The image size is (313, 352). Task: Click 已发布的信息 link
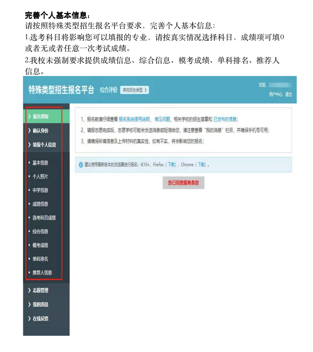(225, 119)
